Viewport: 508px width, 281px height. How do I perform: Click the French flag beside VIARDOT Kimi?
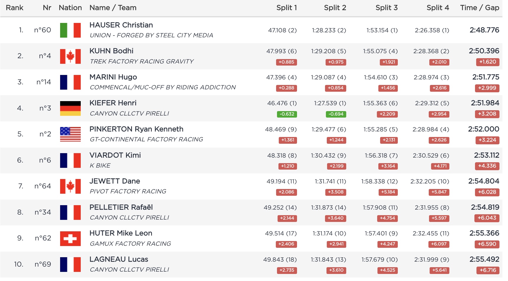70,160
